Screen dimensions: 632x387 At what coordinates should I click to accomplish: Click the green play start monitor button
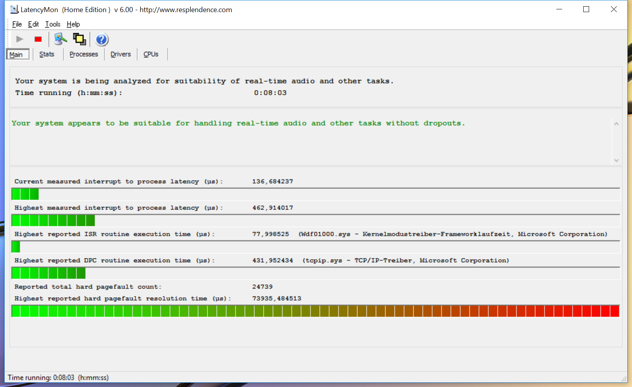[20, 39]
